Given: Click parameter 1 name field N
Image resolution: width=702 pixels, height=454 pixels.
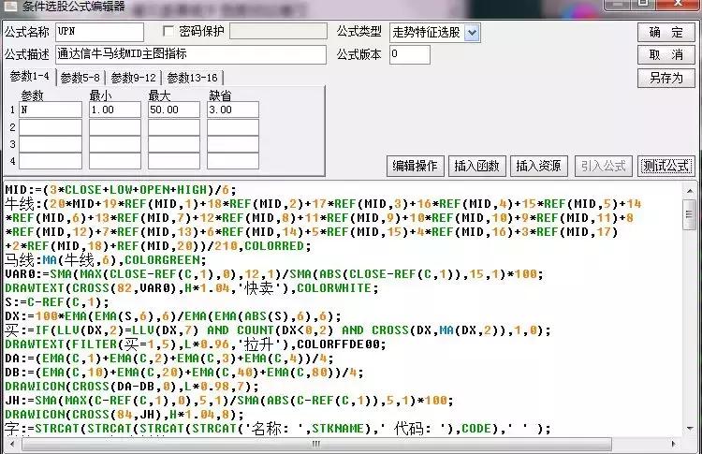Looking at the screenshot, I should pyautogui.click(x=51, y=110).
